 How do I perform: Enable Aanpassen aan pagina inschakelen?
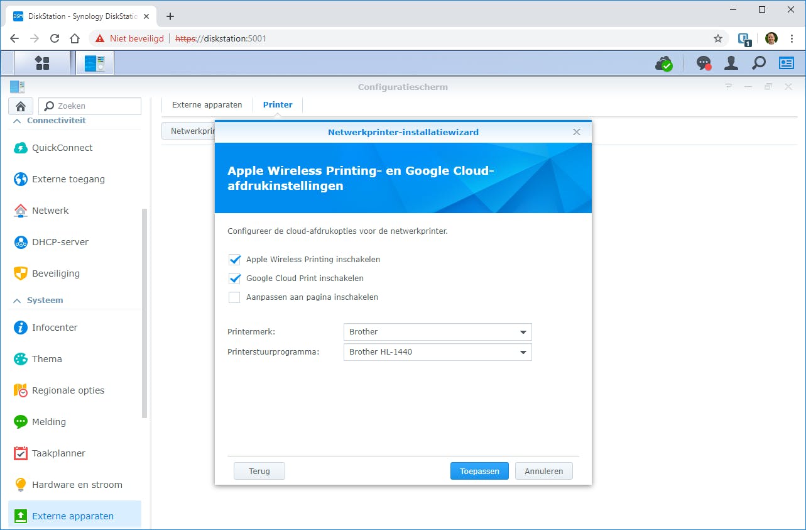coord(234,297)
